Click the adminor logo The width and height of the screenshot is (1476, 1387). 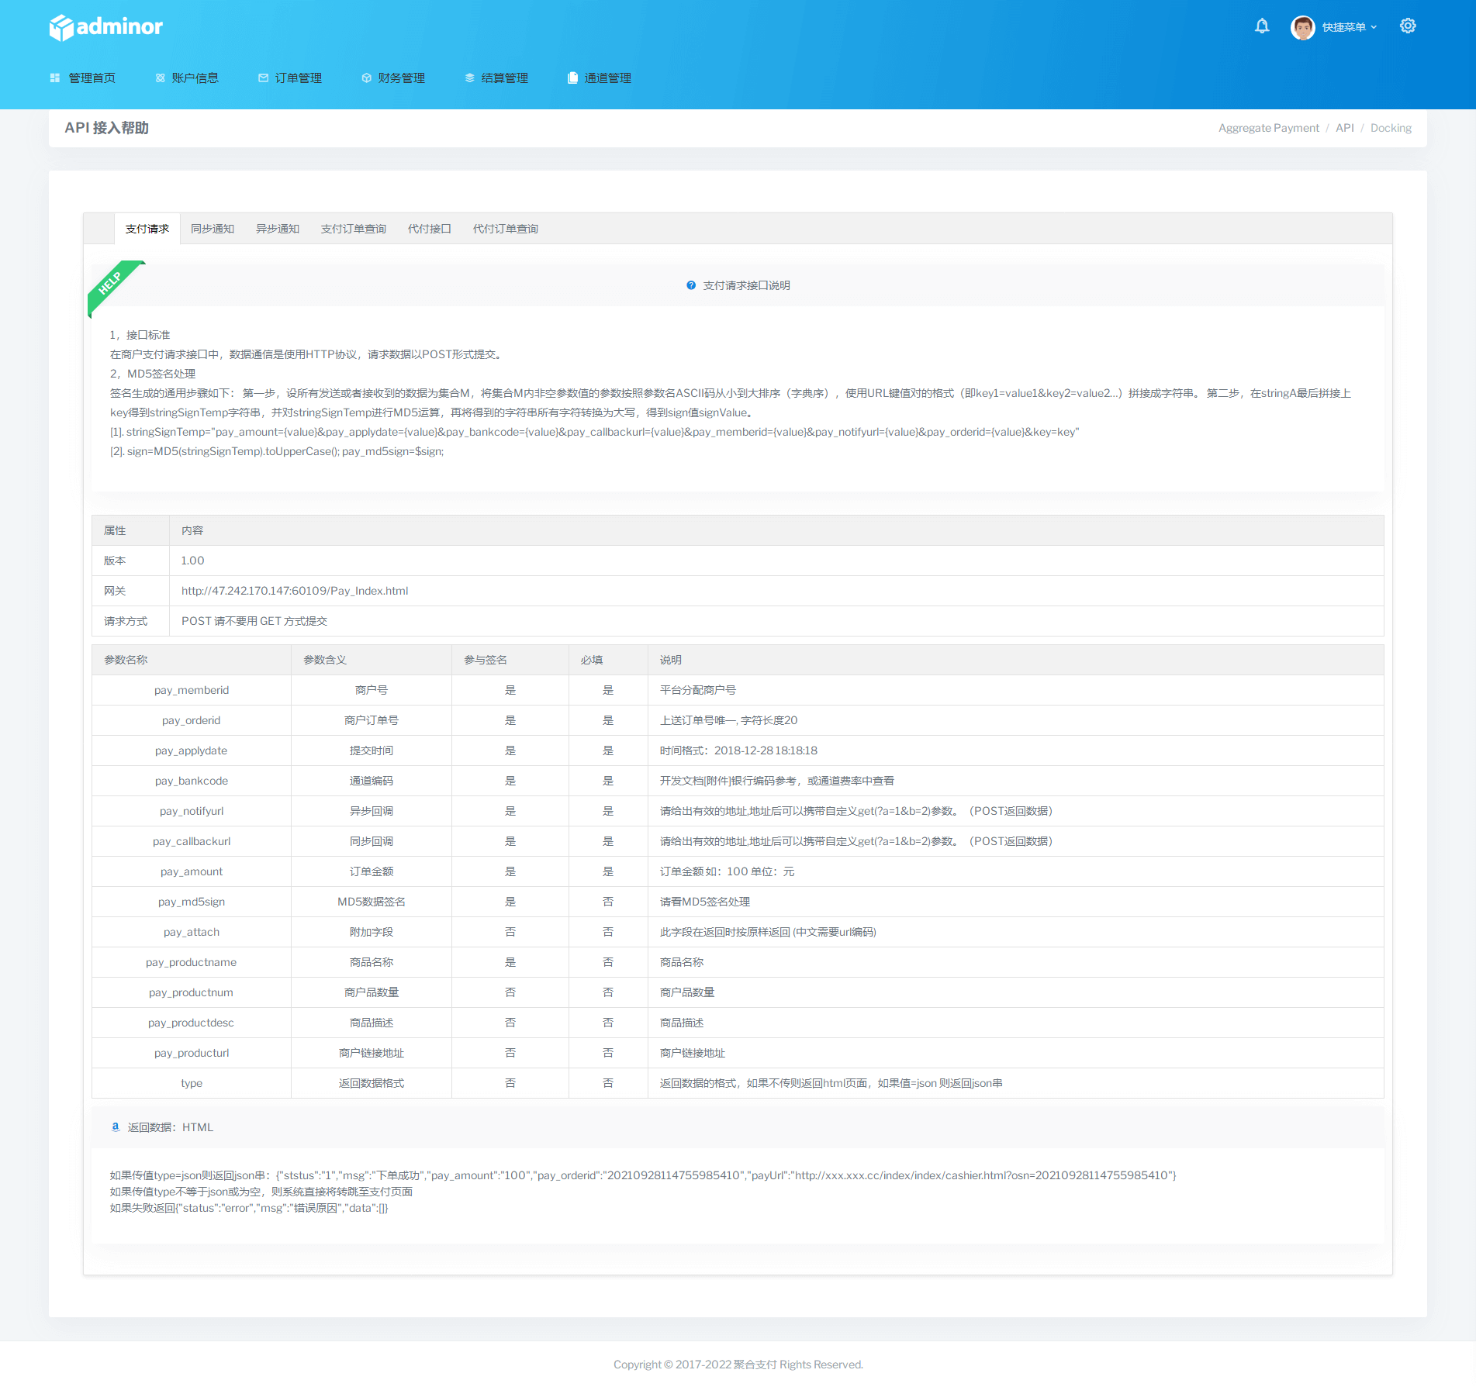pos(106,27)
